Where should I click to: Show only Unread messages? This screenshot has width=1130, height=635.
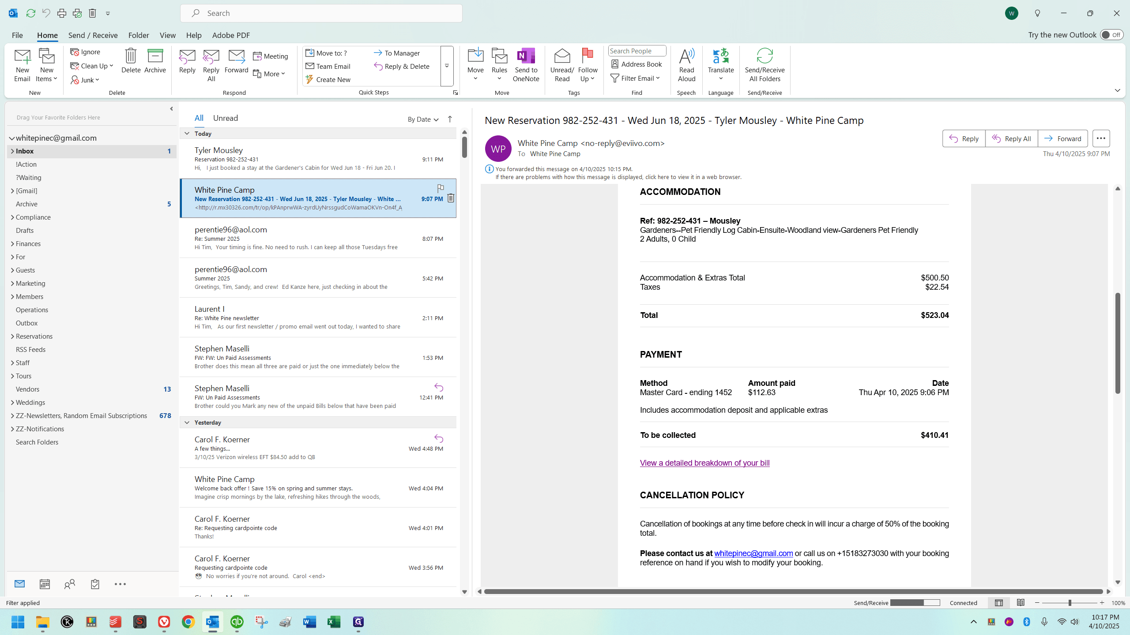click(x=225, y=118)
